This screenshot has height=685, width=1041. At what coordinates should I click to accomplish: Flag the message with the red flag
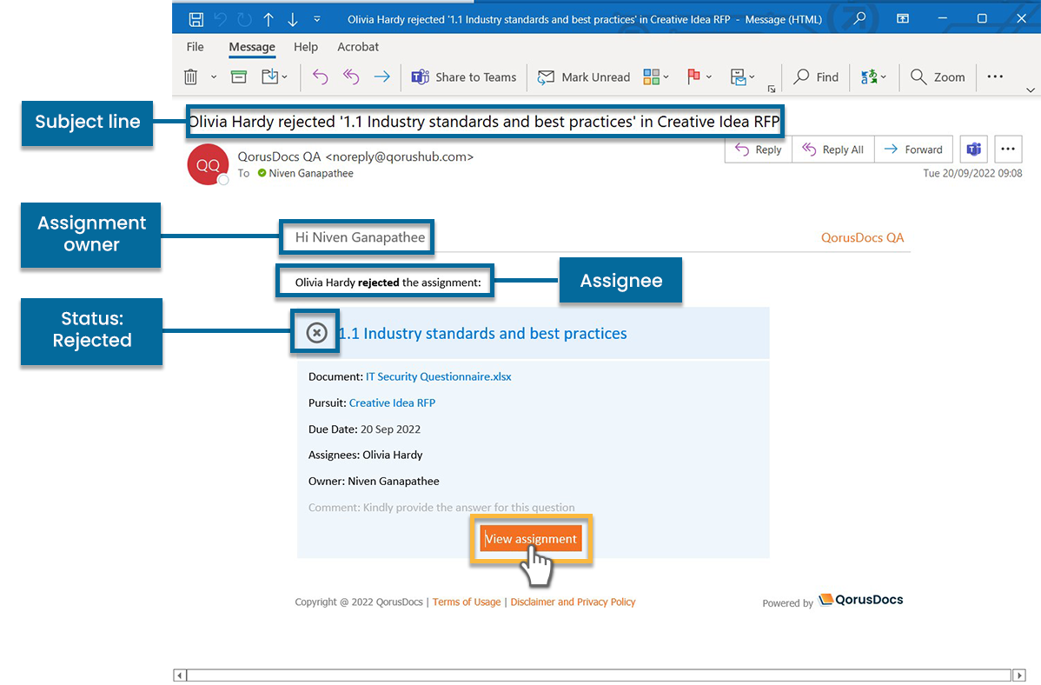(693, 77)
